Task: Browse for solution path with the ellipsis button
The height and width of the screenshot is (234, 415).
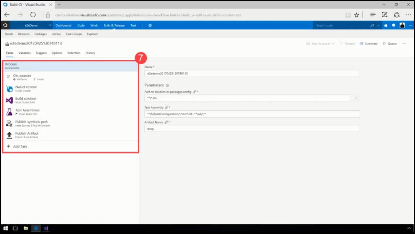Action: [357, 98]
